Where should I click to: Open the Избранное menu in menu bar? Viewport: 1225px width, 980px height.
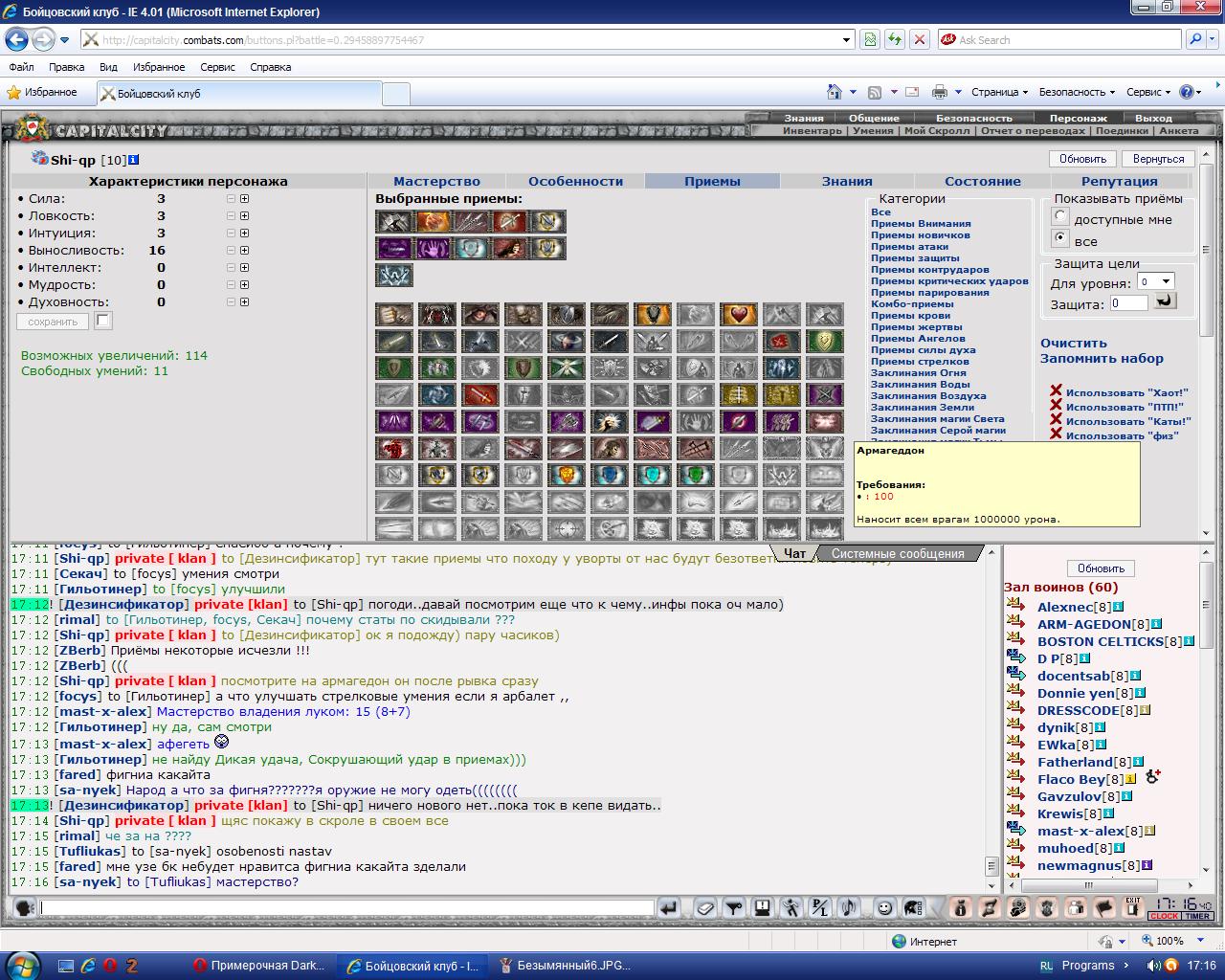[x=159, y=67]
